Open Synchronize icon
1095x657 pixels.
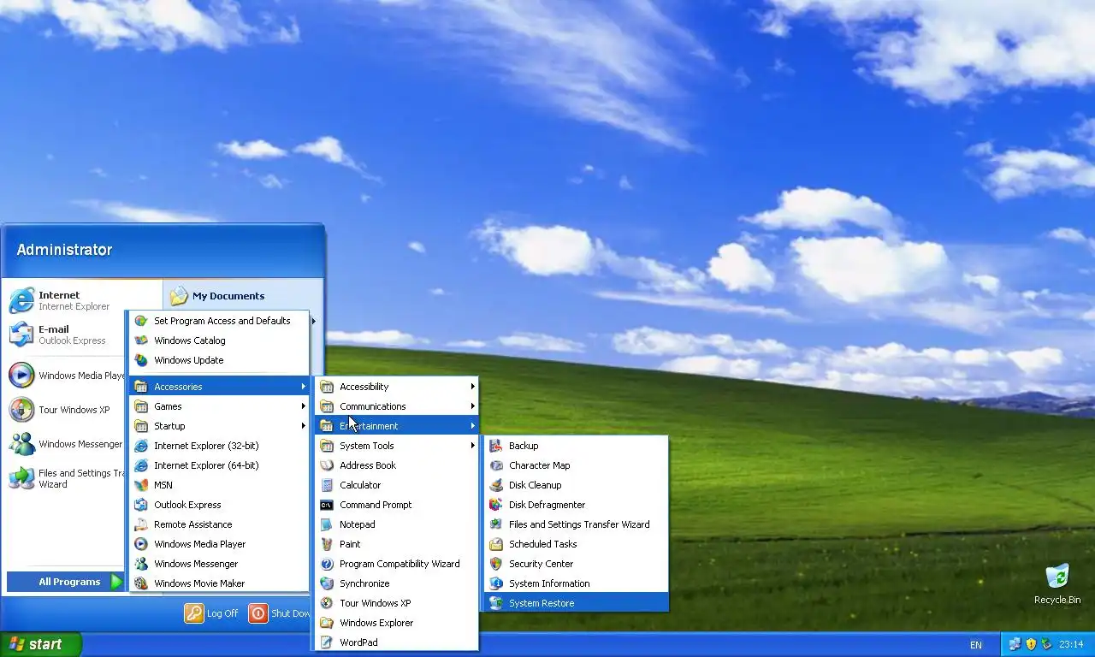(x=327, y=583)
